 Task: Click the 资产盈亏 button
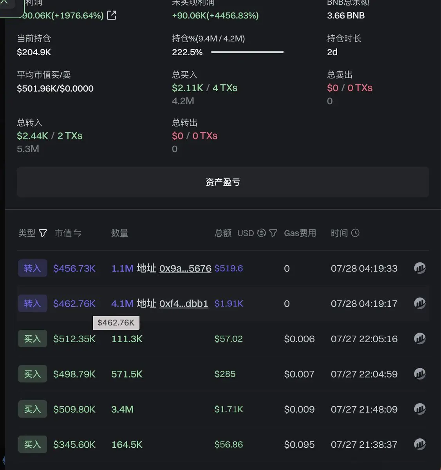223,182
